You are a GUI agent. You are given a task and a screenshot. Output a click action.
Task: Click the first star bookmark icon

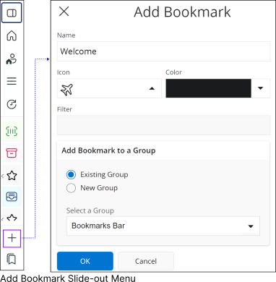(12, 176)
